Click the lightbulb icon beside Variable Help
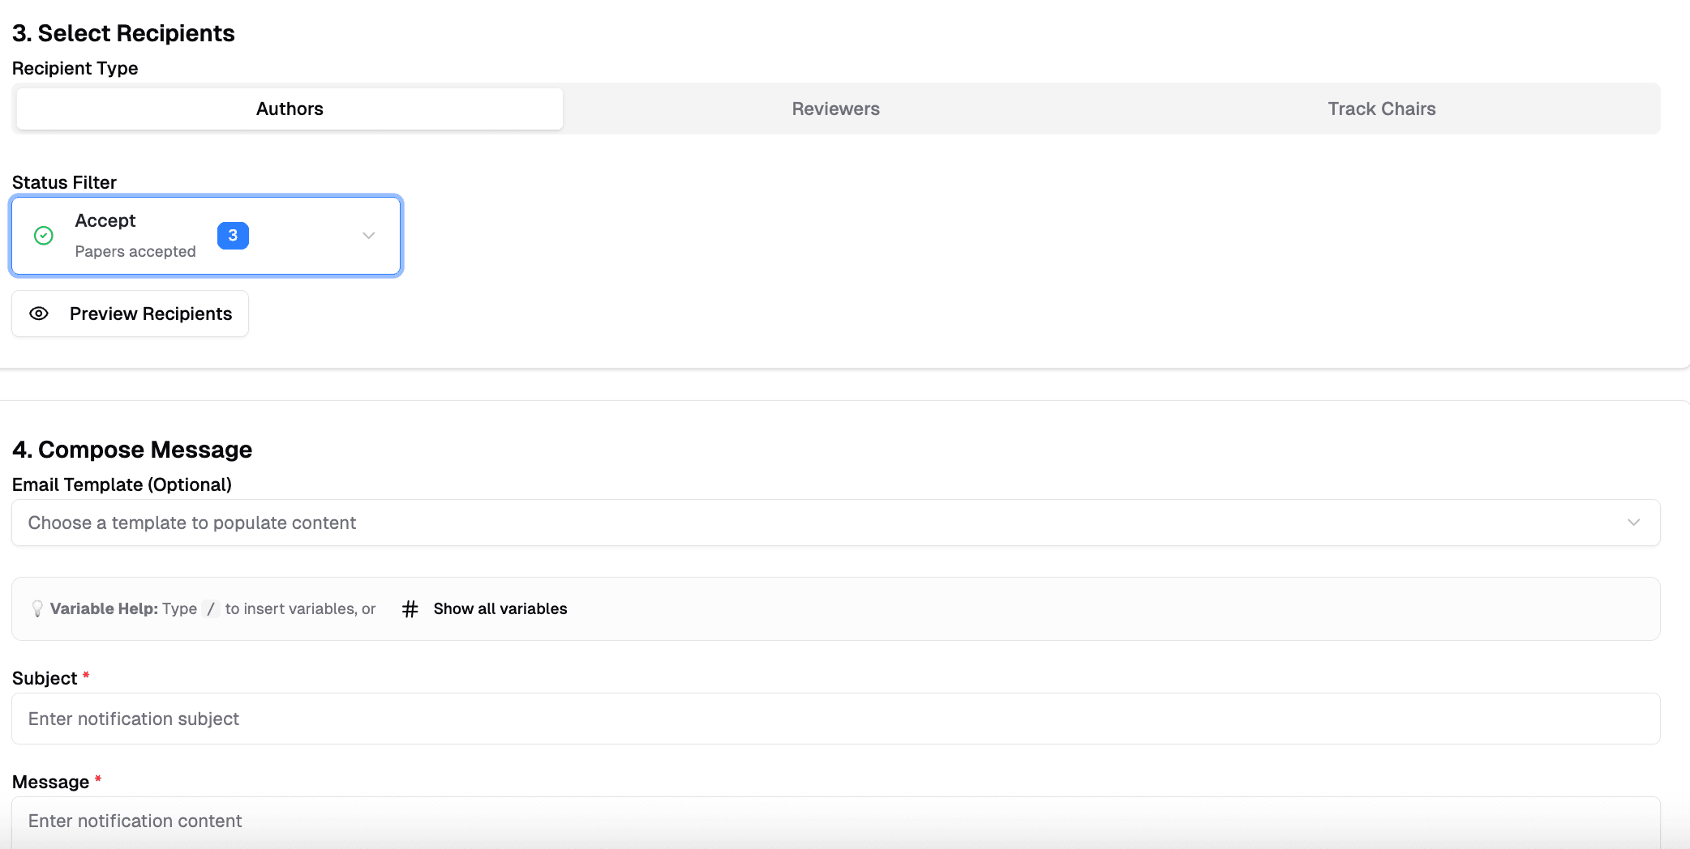 [x=37, y=608]
